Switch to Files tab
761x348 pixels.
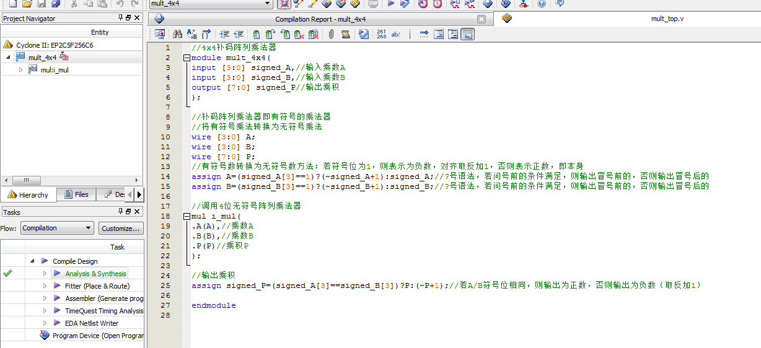click(76, 194)
